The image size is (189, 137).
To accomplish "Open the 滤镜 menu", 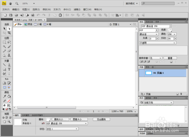I will 77,9.
